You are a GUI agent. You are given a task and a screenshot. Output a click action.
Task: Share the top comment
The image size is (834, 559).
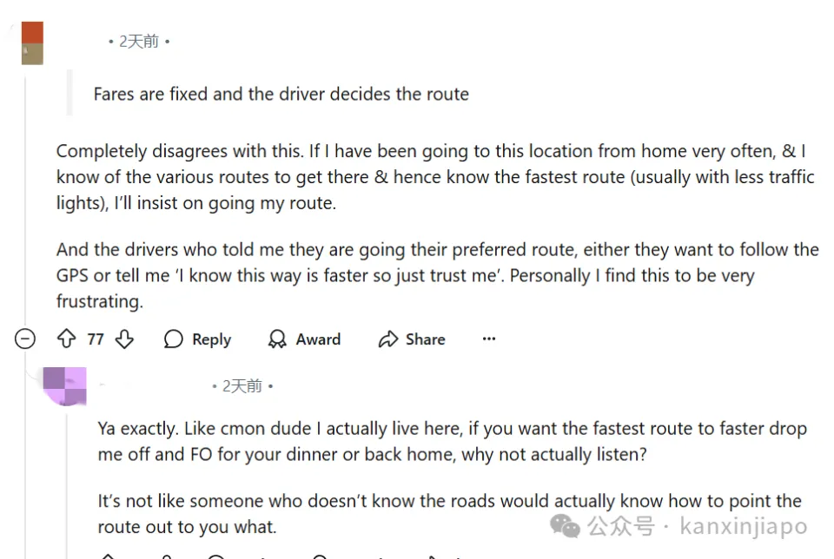pos(412,339)
